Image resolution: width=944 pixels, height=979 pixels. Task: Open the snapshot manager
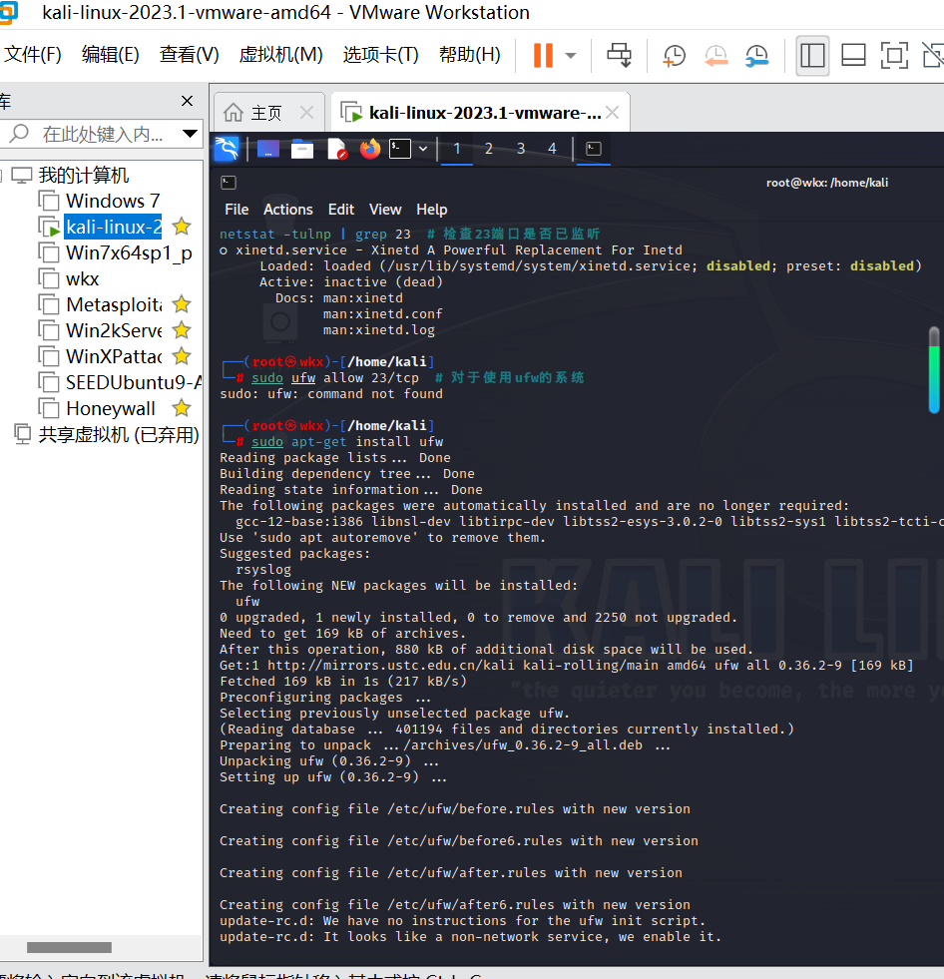[x=757, y=56]
